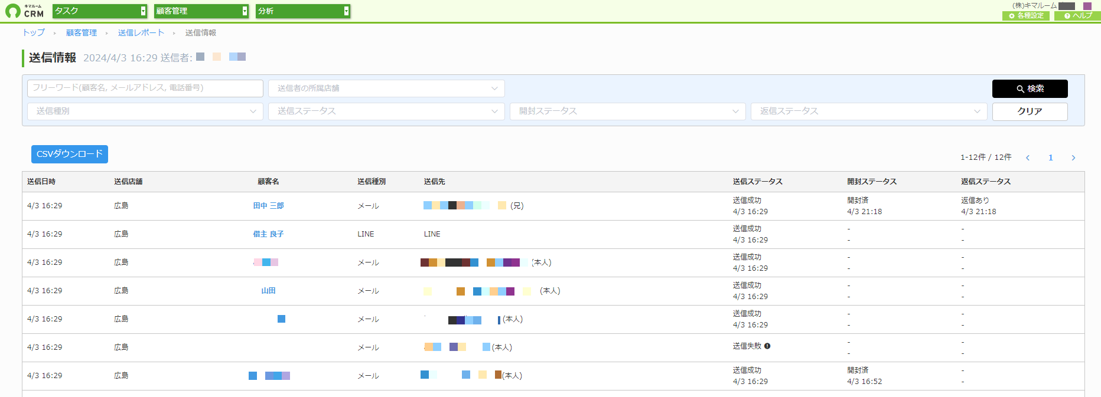Click the black 検索 search button
The width and height of the screenshot is (1101, 397).
[1030, 88]
